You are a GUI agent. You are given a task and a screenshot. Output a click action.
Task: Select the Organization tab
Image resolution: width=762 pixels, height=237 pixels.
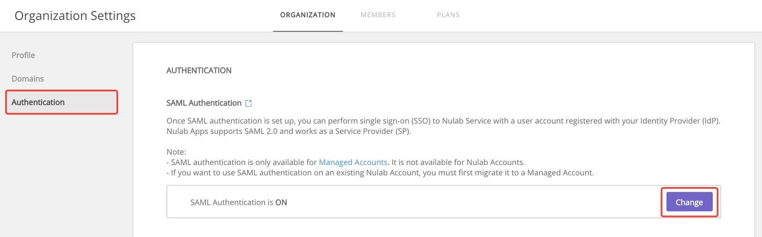307,15
